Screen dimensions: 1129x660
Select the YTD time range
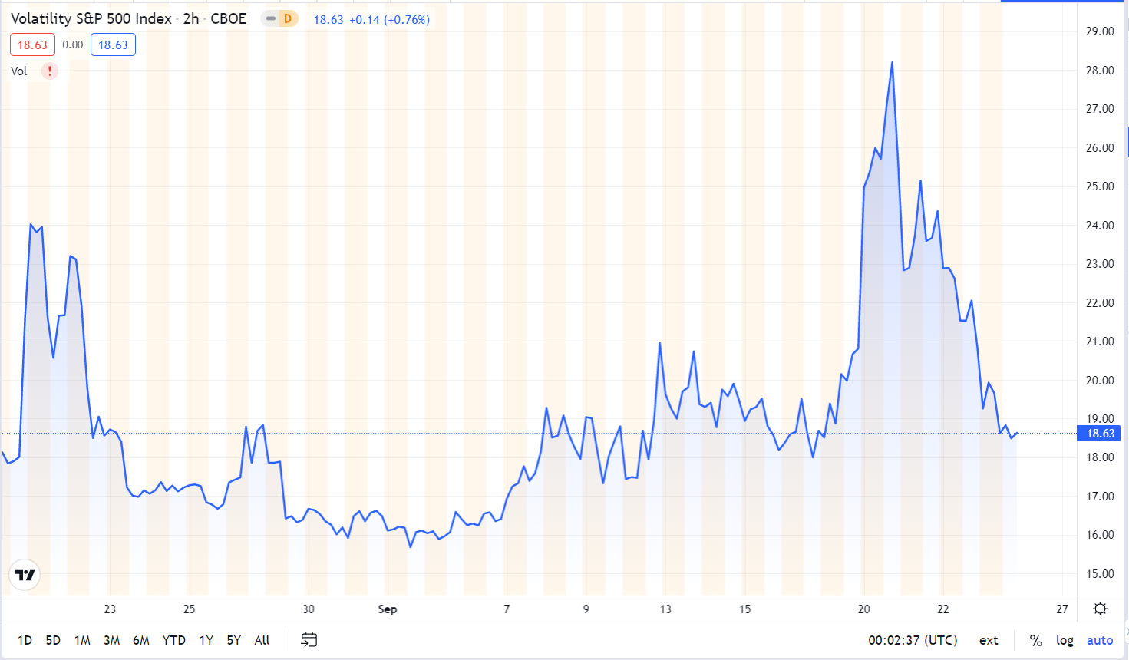click(174, 640)
